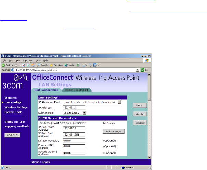Open the Edit menu
Viewport: 207px width, 170px height.
pos(11,60)
